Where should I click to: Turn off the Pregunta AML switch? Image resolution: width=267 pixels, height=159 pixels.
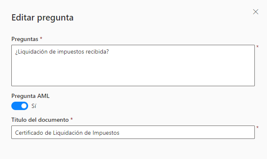pyautogui.click(x=20, y=106)
